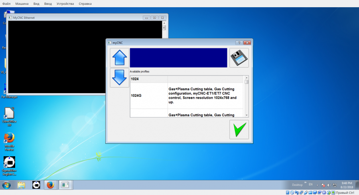Open the Windows Start menu orb
The width and height of the screenshot is (359, 195).
[7, 185]
